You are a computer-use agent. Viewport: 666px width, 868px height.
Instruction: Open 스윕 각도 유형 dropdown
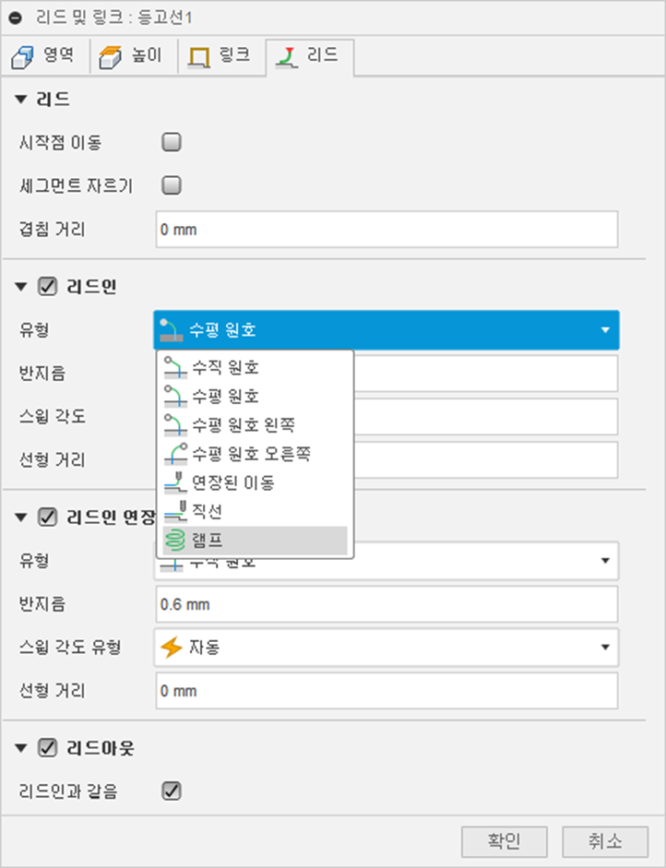[x=387, y=648]
